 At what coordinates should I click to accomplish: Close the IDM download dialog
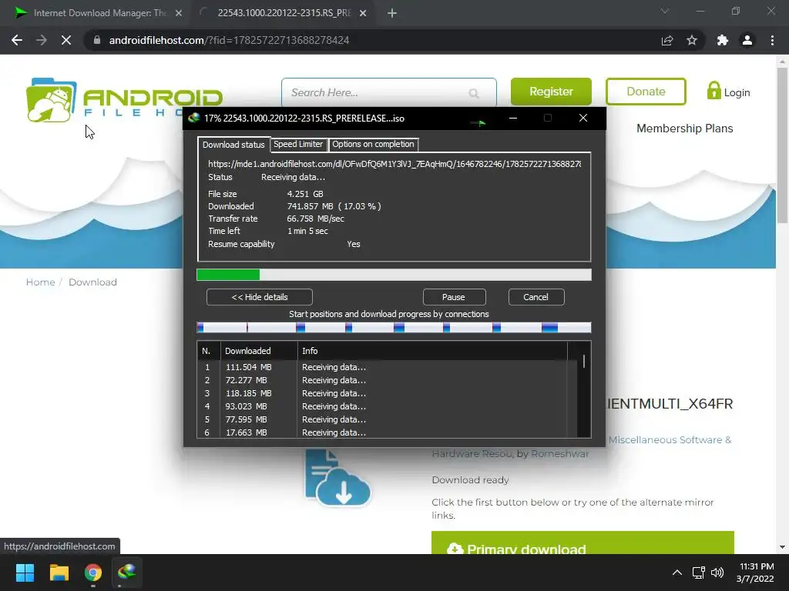tap(583, 118)
